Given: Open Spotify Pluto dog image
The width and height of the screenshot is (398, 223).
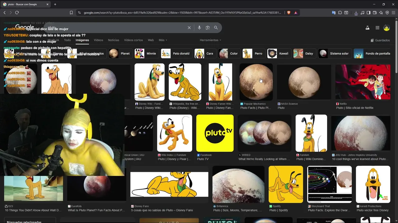Looking at the screenshot, I should pyautogui.click(x=286, y=184).
